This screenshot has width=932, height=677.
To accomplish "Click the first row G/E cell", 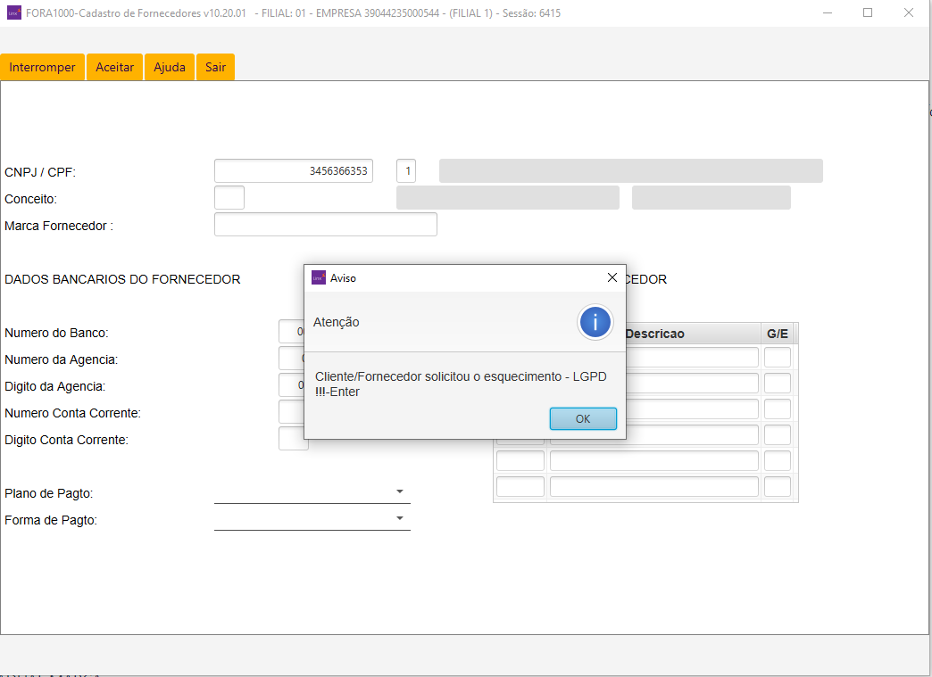I will pos(778,358).
